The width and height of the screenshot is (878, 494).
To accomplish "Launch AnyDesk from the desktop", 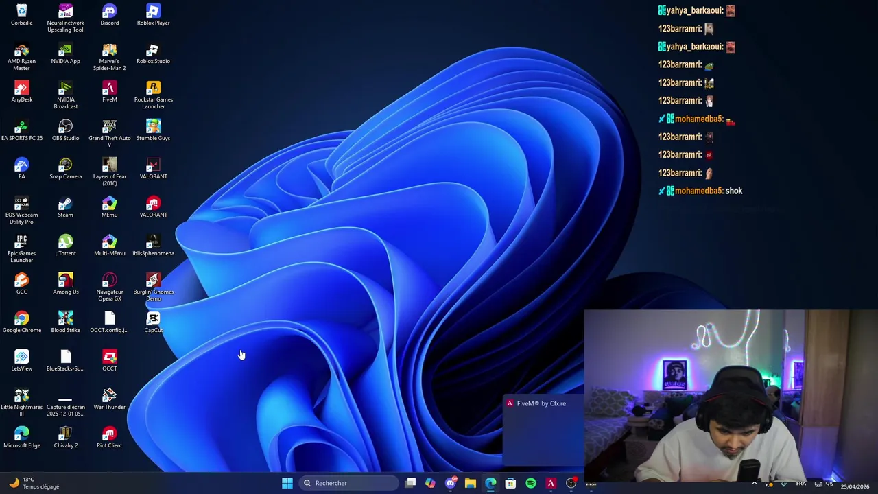I will point(21,93).
